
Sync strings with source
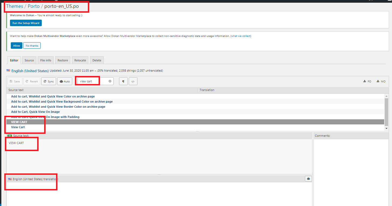pos(48,81)
